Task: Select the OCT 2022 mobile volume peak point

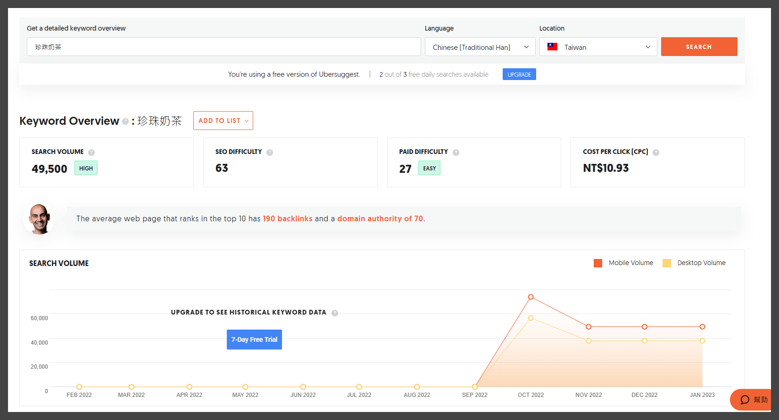Action: [531, 297]
